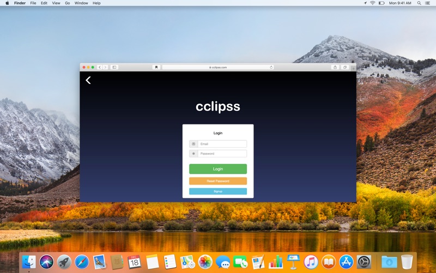Viewport: 436px width, 273px height.
Task: Launch Siri from the Dock
Action: point(46,262)
